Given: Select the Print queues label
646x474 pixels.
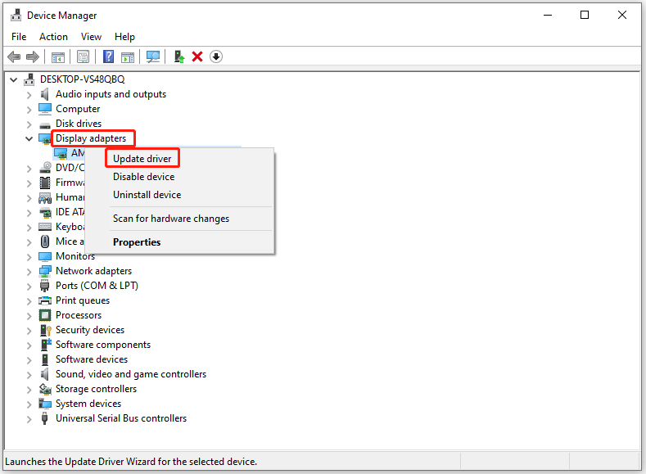Looking at the screenshot, I should point(83,300).
